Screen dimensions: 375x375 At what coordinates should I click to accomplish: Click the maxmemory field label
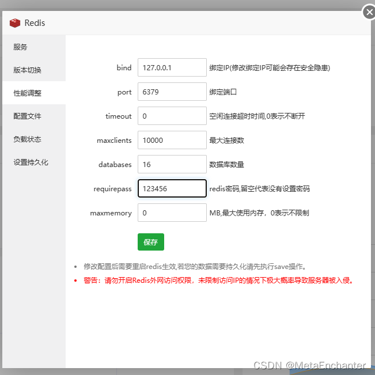(x=111, y=213)
